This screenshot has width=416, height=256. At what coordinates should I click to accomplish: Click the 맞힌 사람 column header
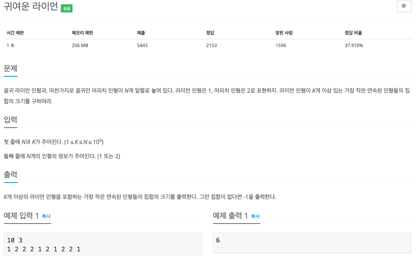pyautogui.click(x=284, y=33)
